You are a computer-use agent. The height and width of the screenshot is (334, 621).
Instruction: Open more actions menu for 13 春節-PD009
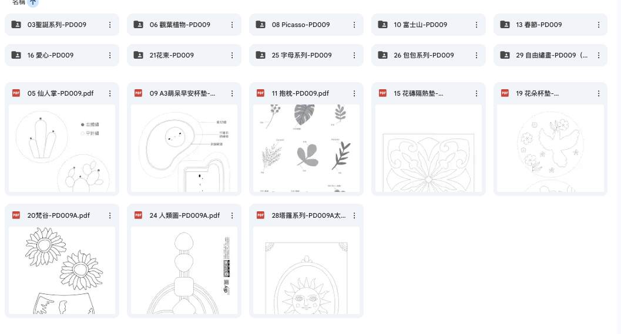pos(598,25)
